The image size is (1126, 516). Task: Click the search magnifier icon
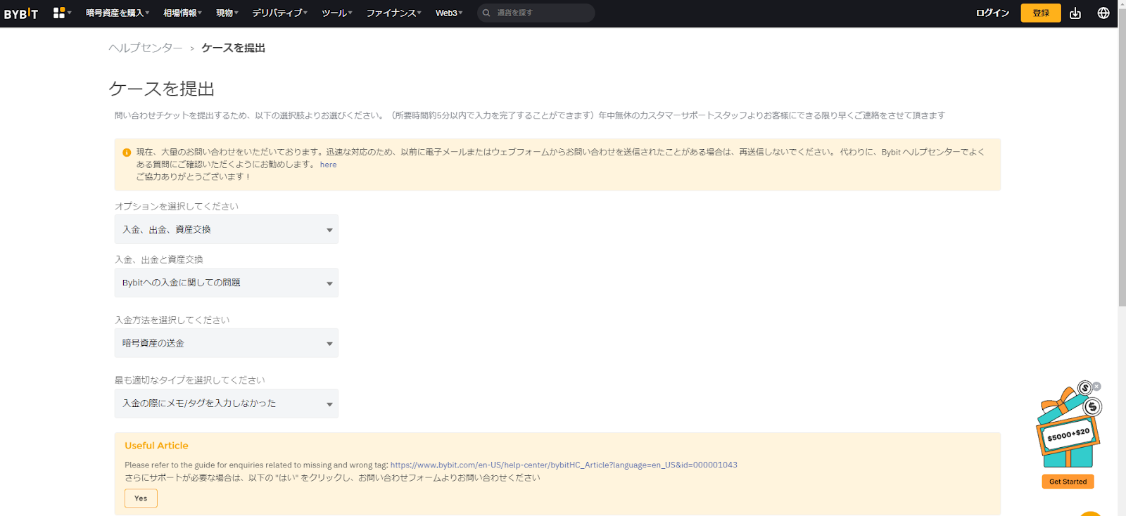tap(486, 13)
